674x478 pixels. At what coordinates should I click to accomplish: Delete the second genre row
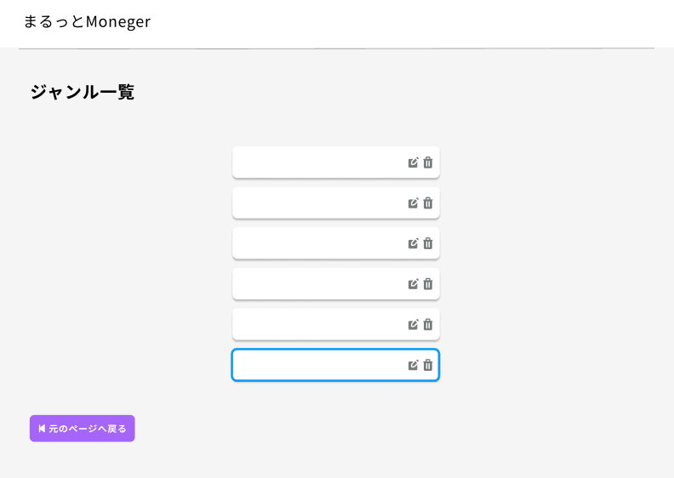click(x=428, y=202)
